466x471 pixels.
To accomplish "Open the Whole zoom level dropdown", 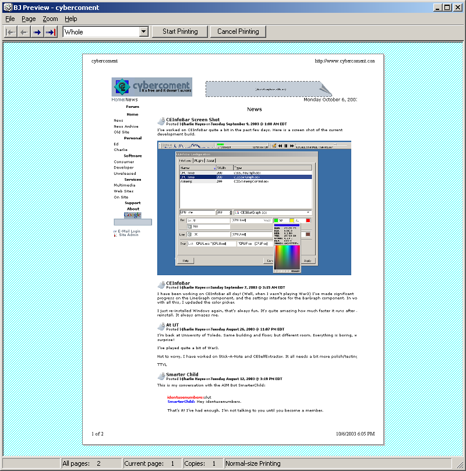I will coord(144,31).
